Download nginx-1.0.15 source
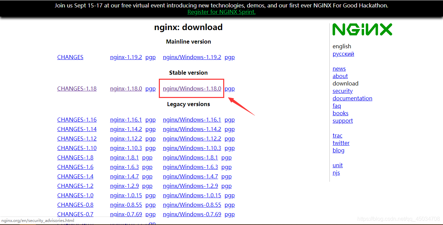Screen dimensions: 443x225 [x=126, y=195]
